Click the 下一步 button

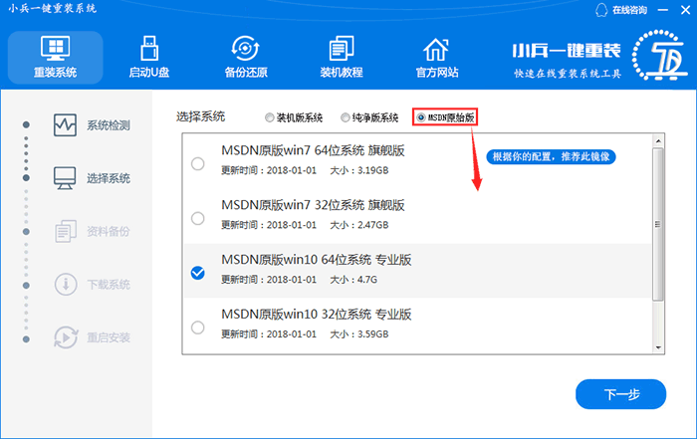point(620,394)
